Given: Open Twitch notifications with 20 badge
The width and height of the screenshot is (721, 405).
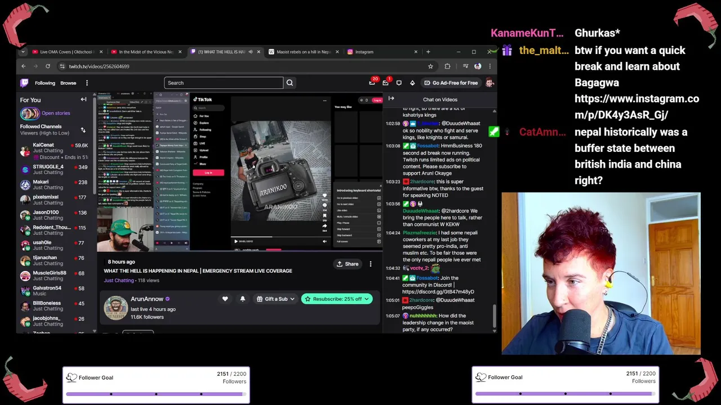Looking at the screenshot, I should pos(372,83).
